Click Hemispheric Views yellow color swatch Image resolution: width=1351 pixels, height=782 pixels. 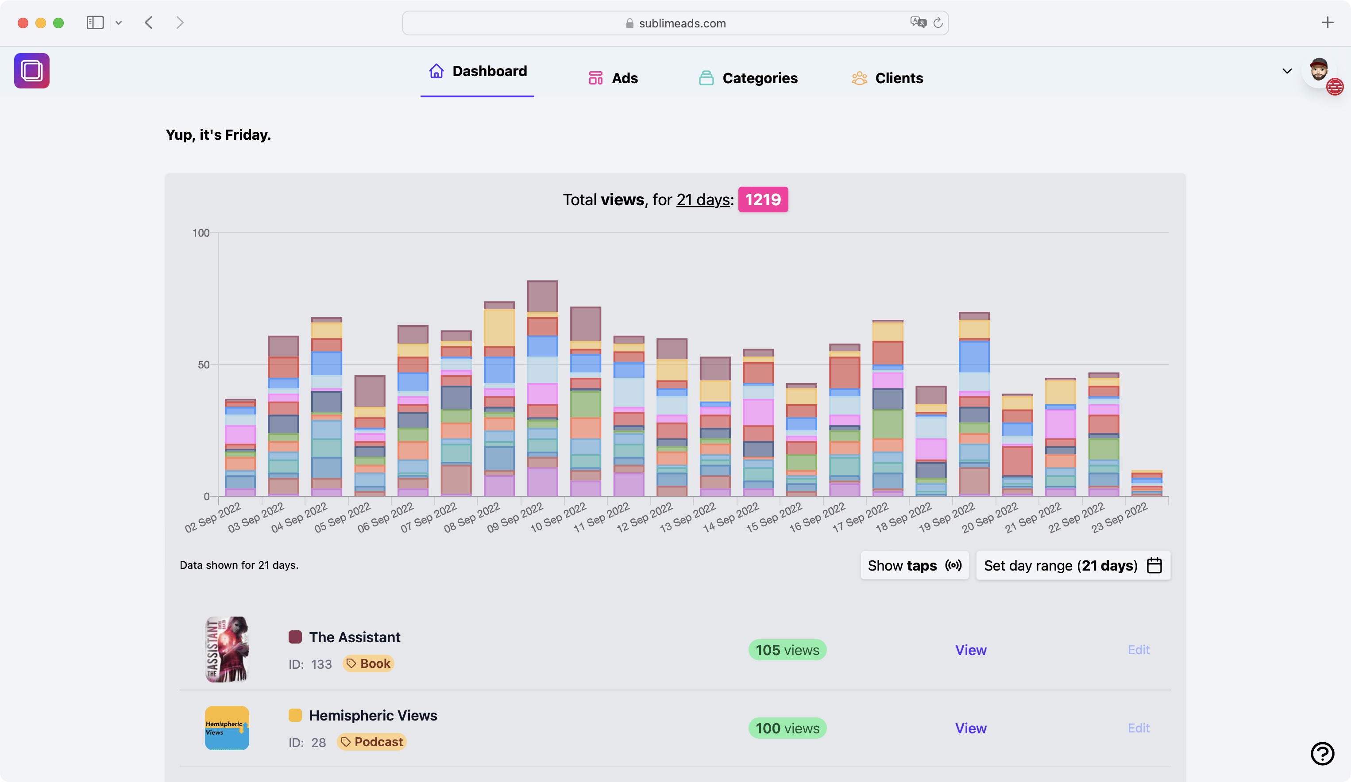point(295,715)
